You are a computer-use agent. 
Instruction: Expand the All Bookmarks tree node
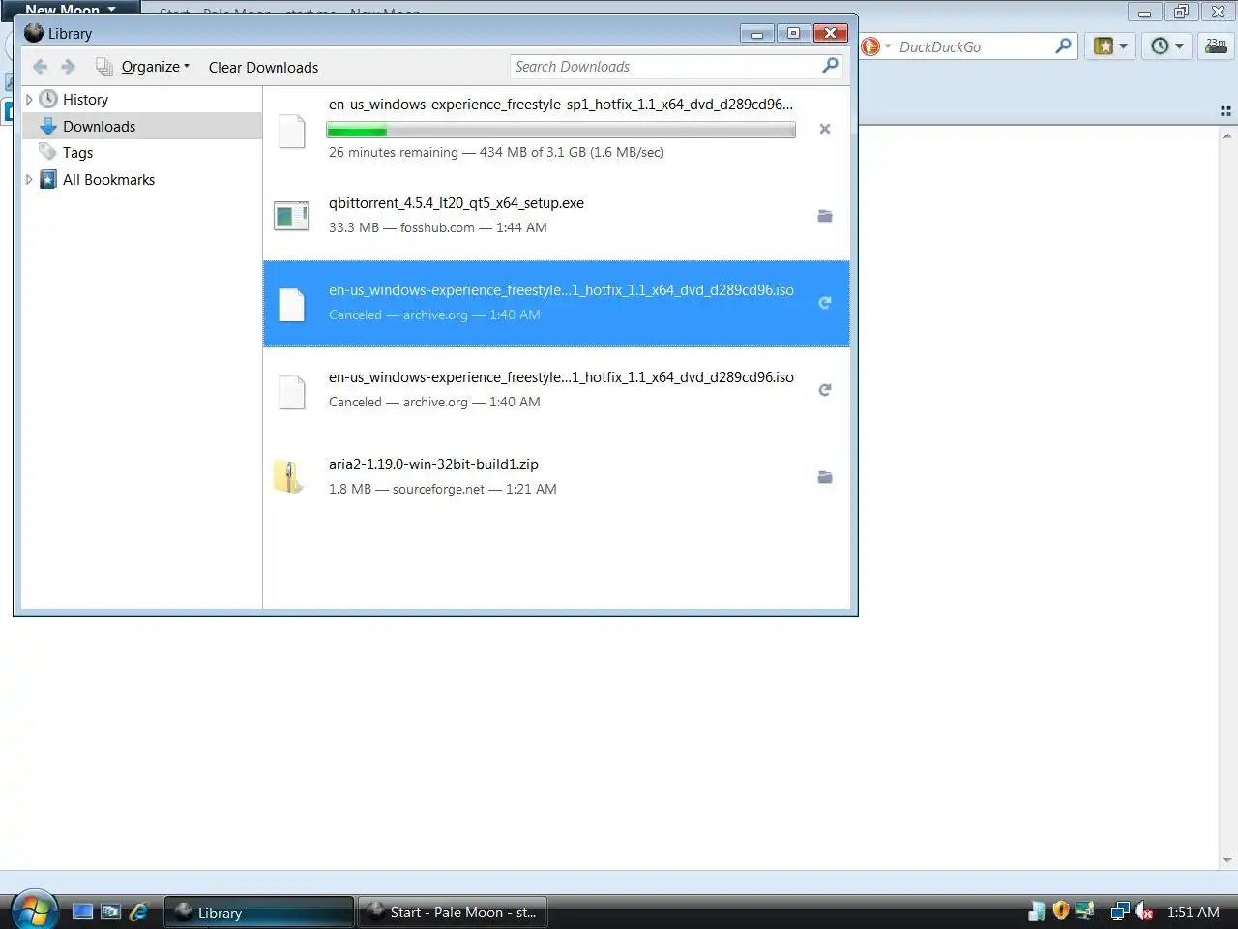29,180
